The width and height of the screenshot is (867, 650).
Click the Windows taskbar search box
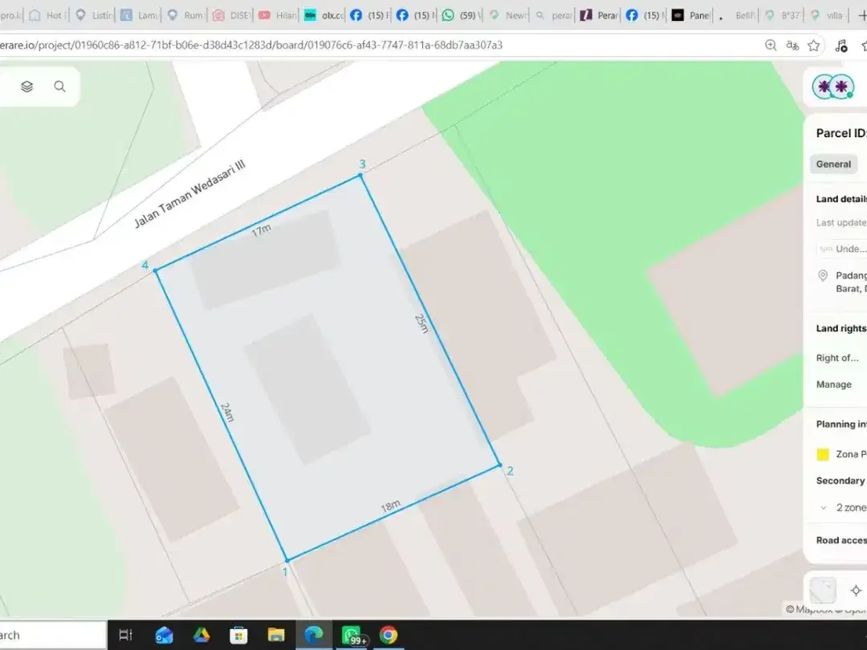pos(53,635)
